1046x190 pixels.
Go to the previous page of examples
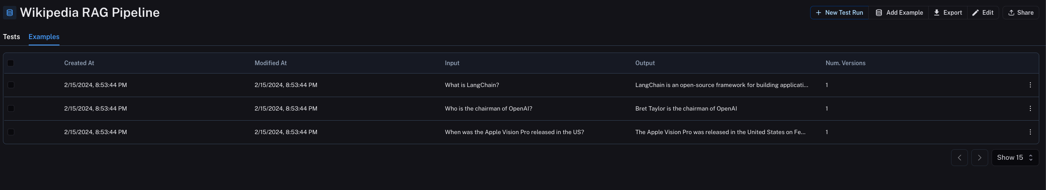959,158
